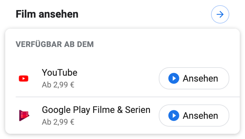Open the YouTube provider title

pyautogui.click(x=59, y=72)
